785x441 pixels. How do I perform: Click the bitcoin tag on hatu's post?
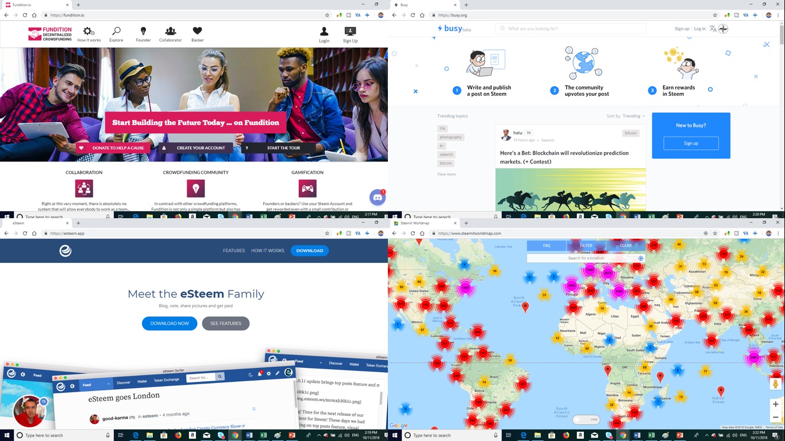631,133
